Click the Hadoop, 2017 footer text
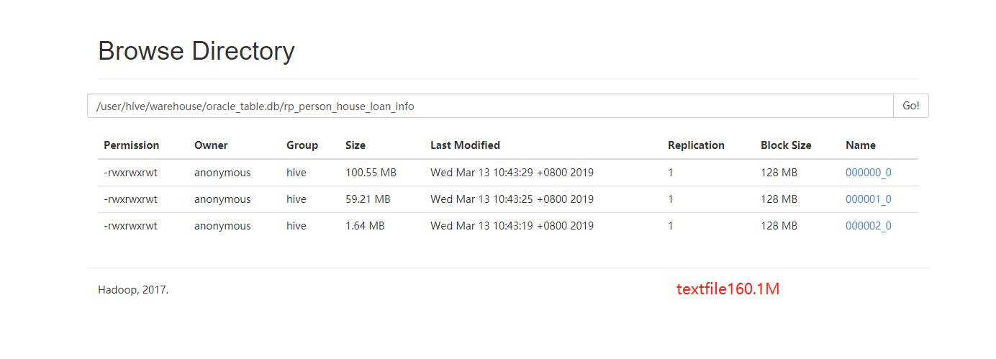This screenshot has width=996, height=359. (x=133, y=290)
